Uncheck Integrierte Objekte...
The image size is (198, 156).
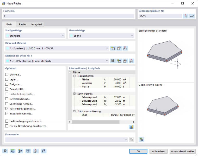tap(7, 114)
